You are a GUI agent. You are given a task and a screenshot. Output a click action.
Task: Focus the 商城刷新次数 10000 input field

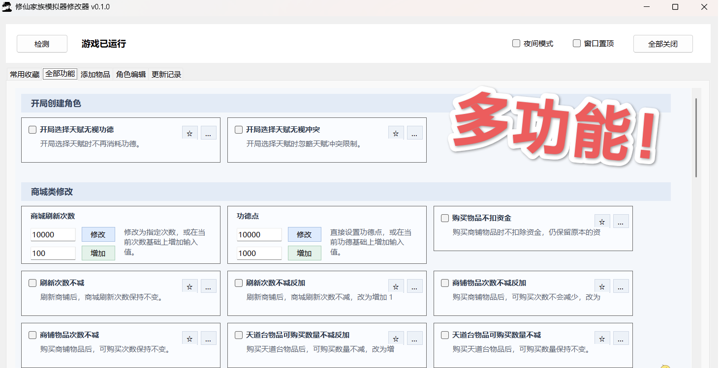tap(53, 234)
